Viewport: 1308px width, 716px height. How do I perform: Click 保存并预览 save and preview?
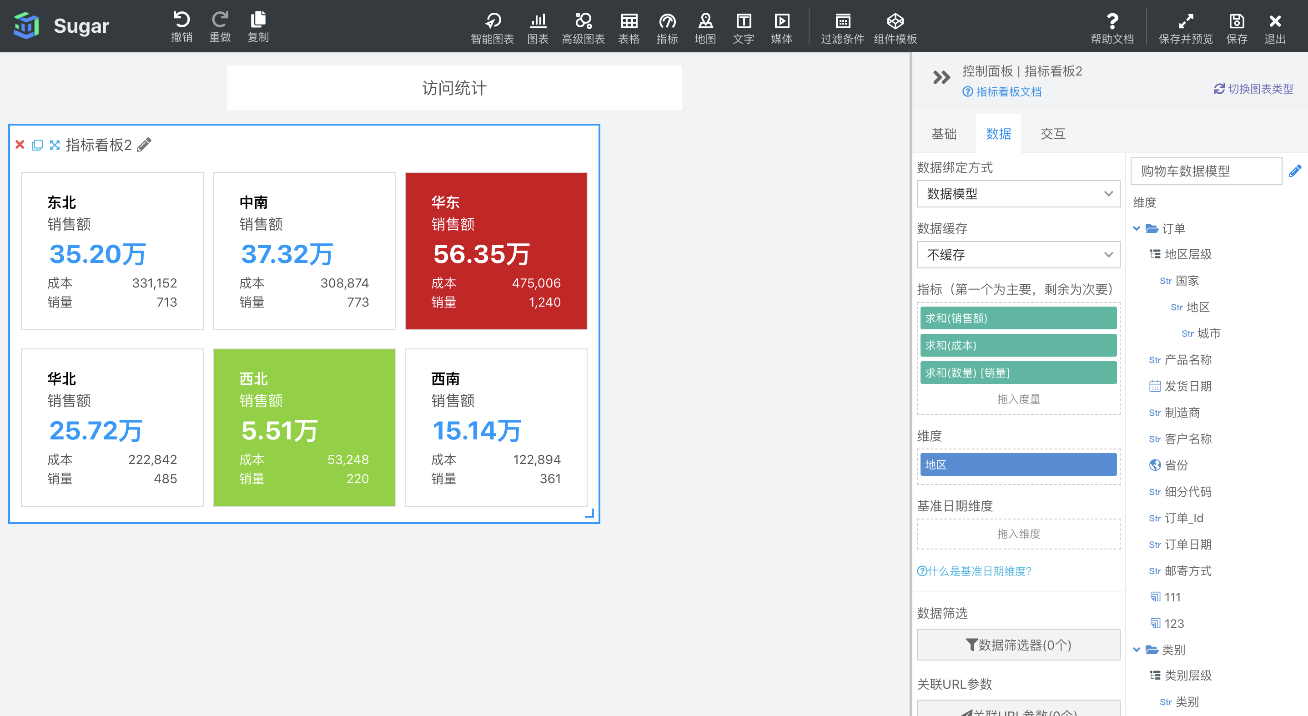click(x=1186, y=29)
